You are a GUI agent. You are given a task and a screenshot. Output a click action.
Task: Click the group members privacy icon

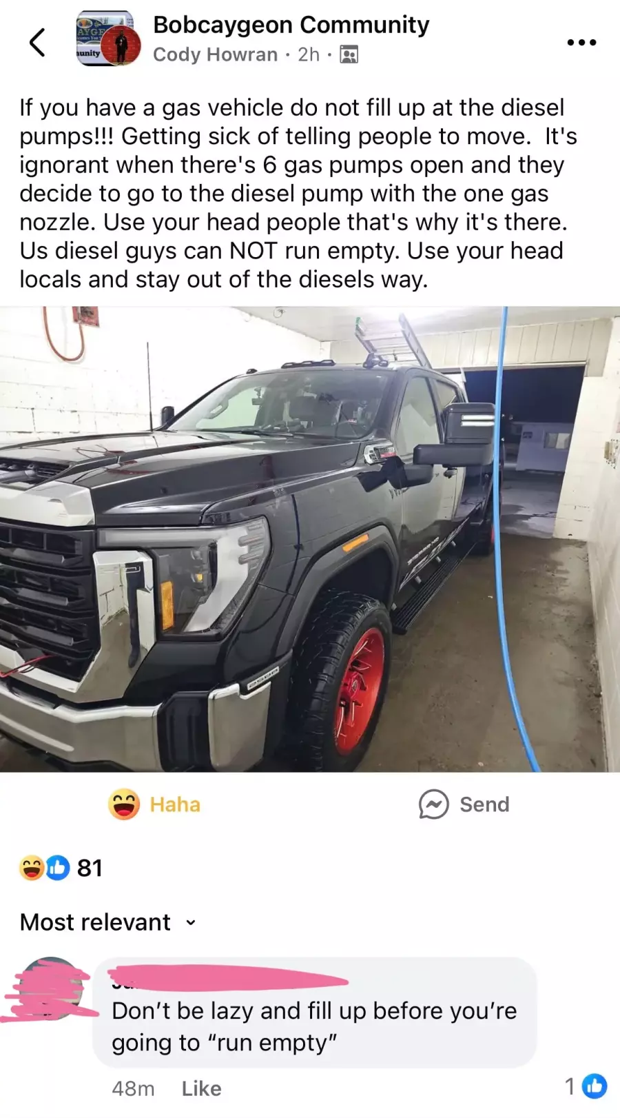(x=349, y=54)
